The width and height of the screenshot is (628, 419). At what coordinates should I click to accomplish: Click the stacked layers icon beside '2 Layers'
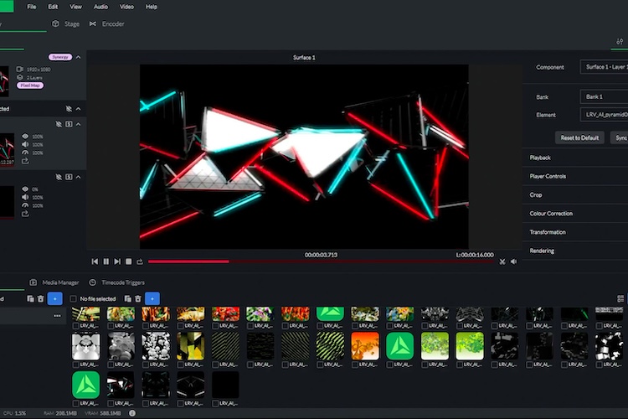(x=19, y=77)
